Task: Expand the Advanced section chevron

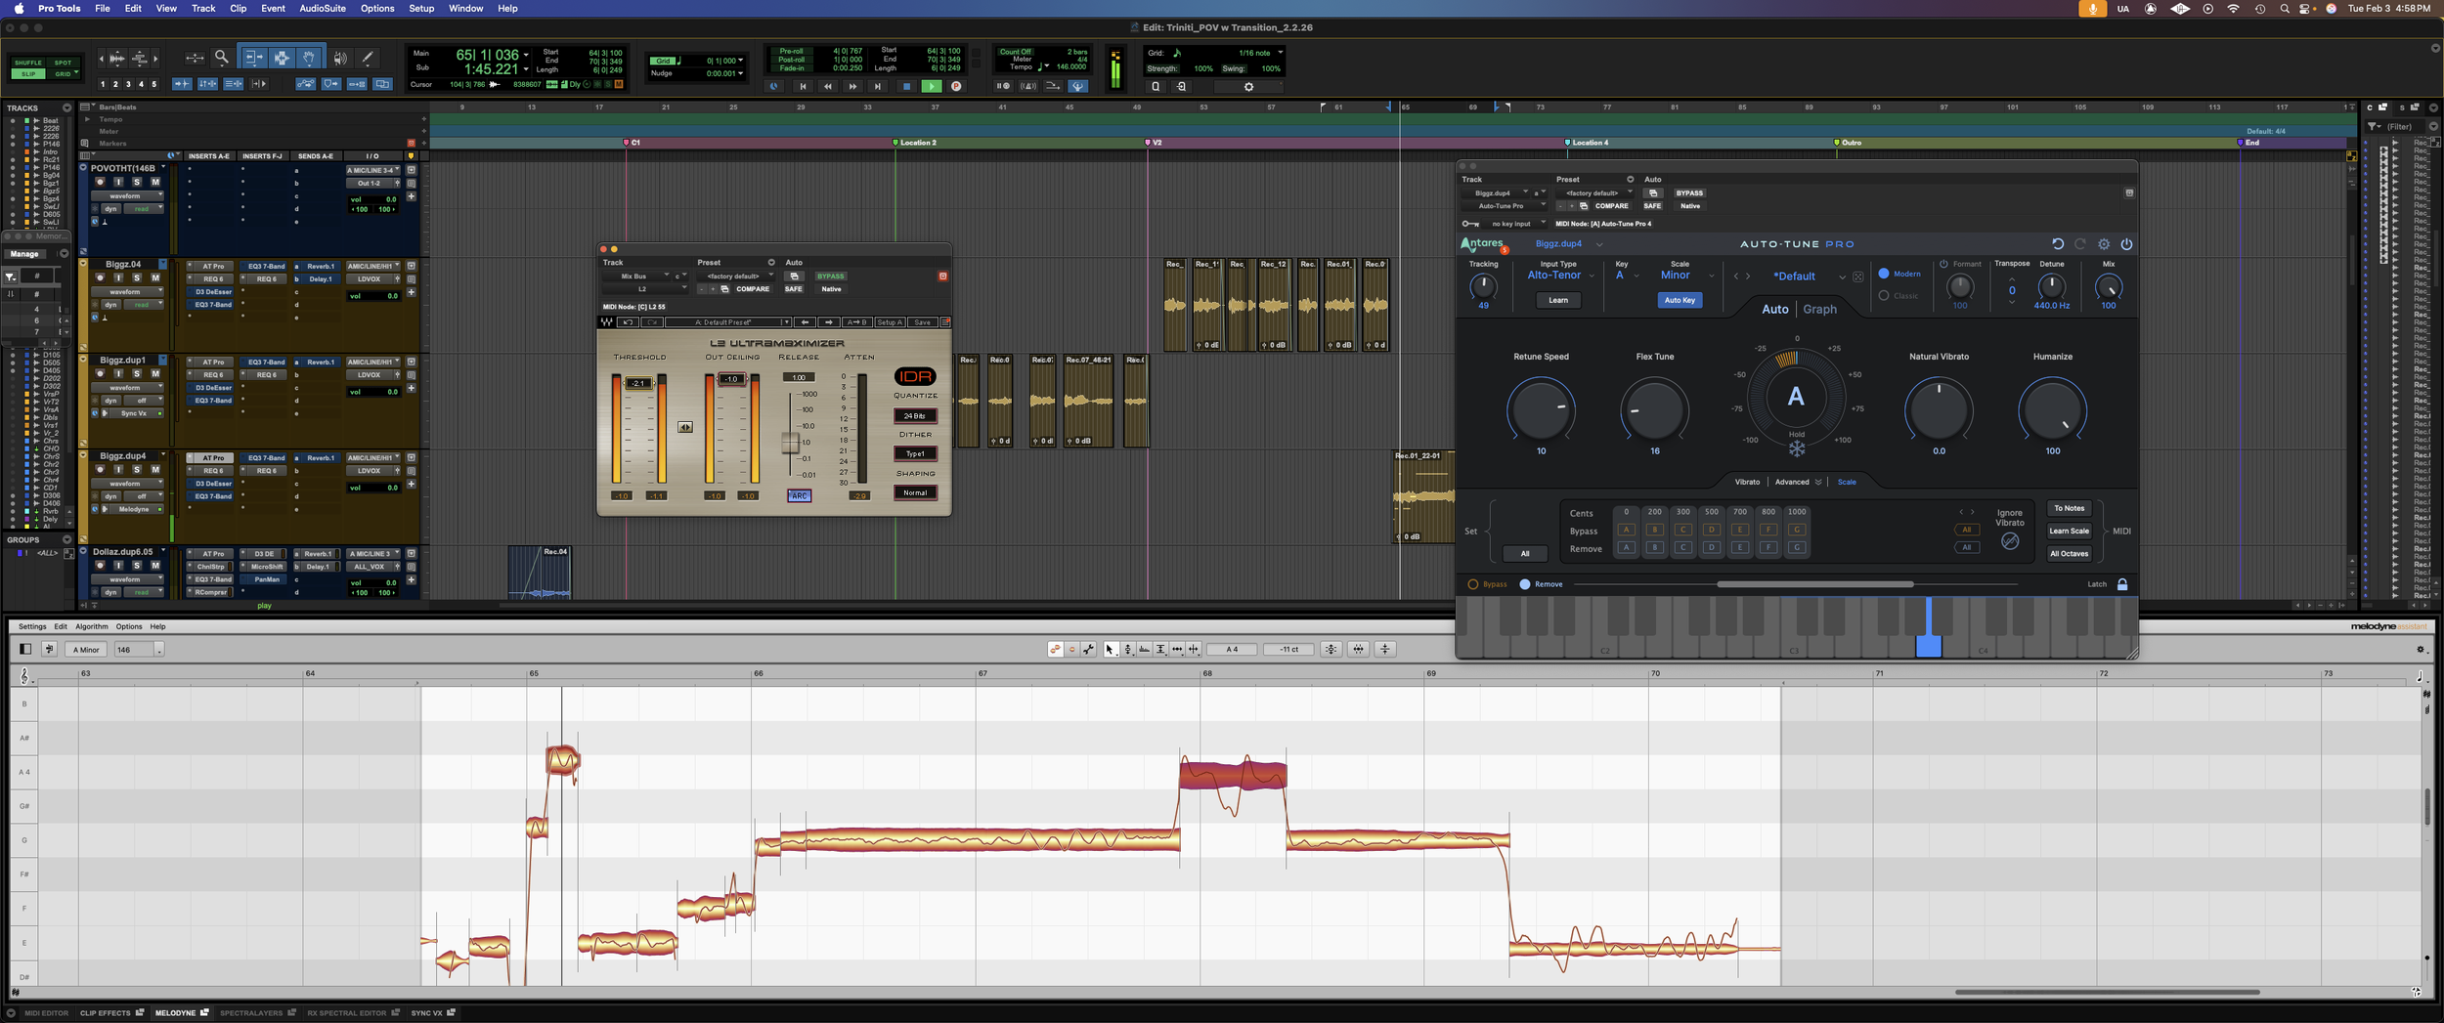Action: coord(1818,482)
